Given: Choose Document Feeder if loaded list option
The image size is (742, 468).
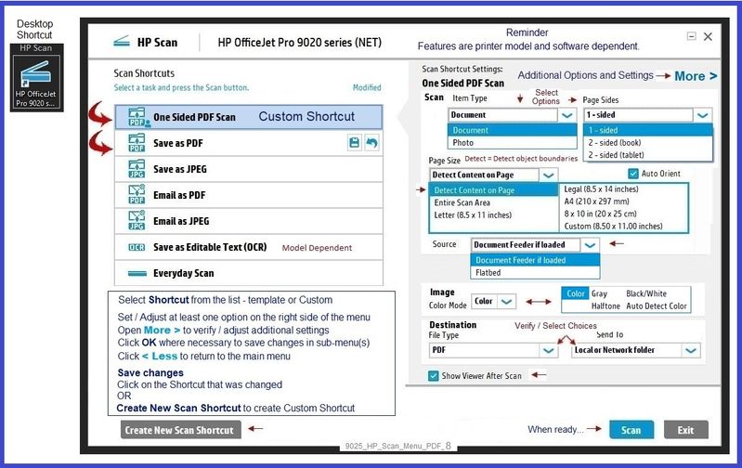Looking at the screenshot, I should [535, 260].
